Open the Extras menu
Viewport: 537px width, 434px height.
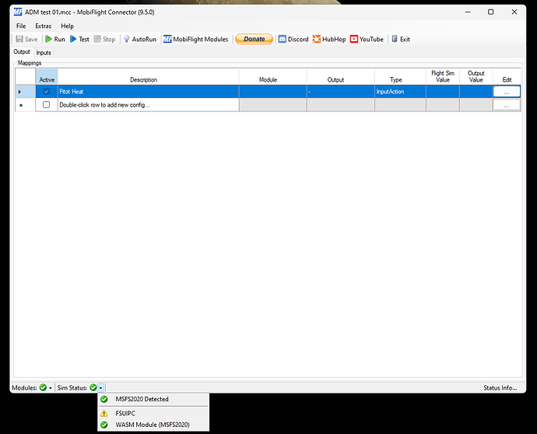point(43,26)
